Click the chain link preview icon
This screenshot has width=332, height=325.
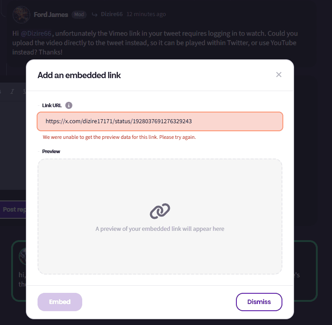[x=160, y=211]
